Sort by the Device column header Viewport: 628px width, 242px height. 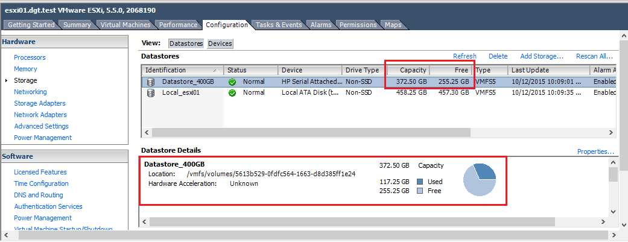tap(310, 70)
